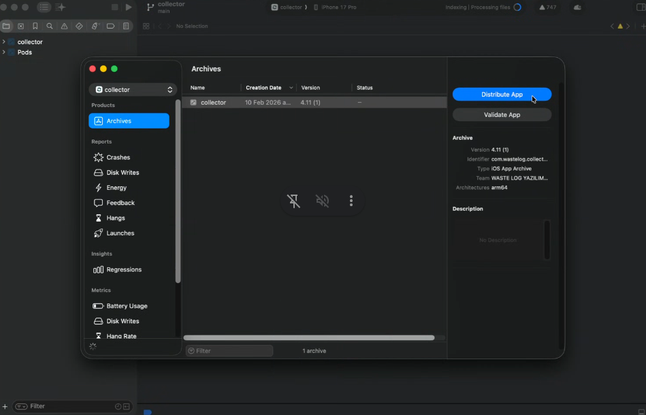Click the horizontal scrollbar under archive list
The width and height of the screenshot is (646, 415).
309,337
